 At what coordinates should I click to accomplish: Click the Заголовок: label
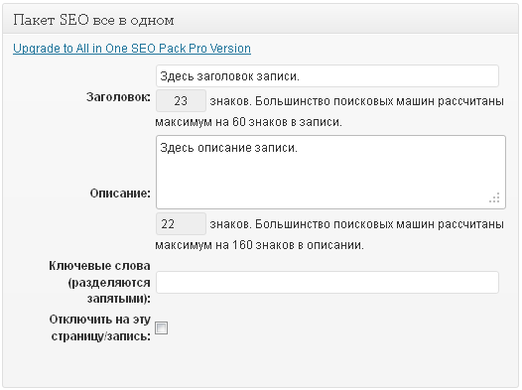click(x=118, y=97)
